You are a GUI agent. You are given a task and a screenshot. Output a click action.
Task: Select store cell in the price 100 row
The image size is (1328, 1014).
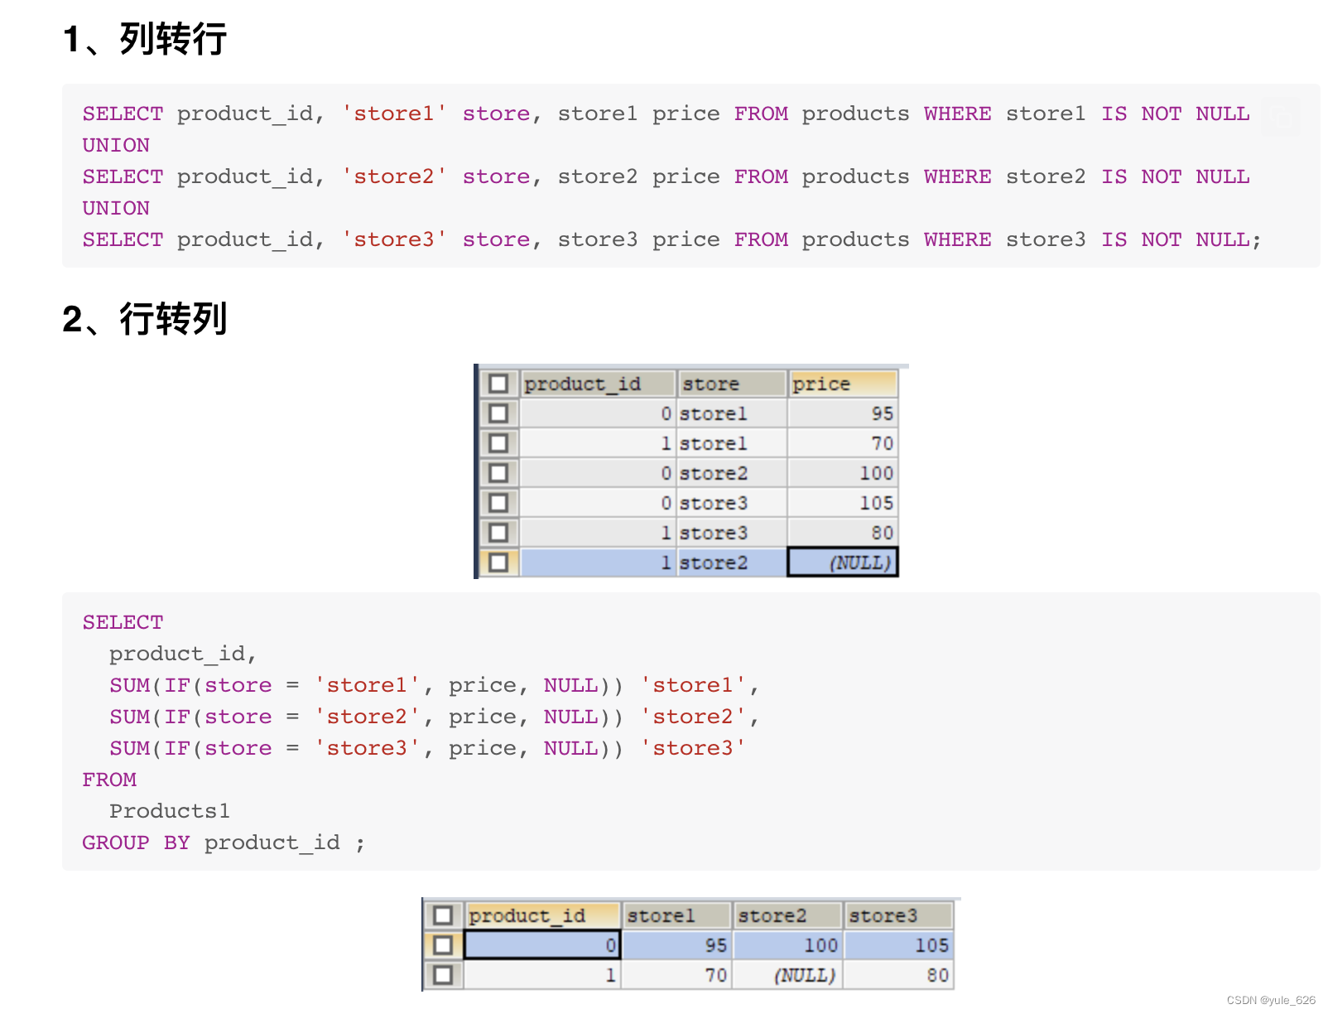(x=731, y=473)
